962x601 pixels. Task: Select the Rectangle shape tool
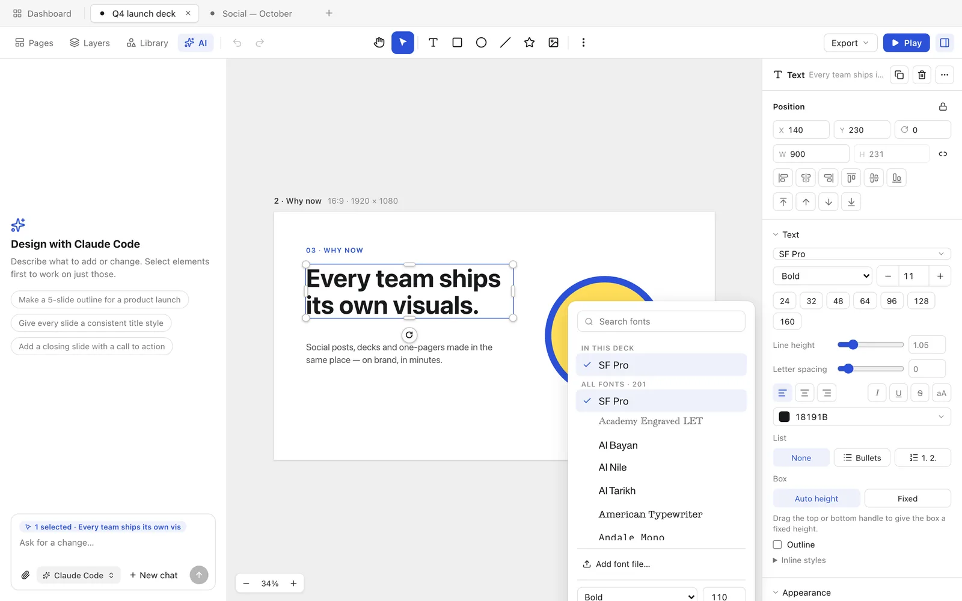(x=457, y=43)
